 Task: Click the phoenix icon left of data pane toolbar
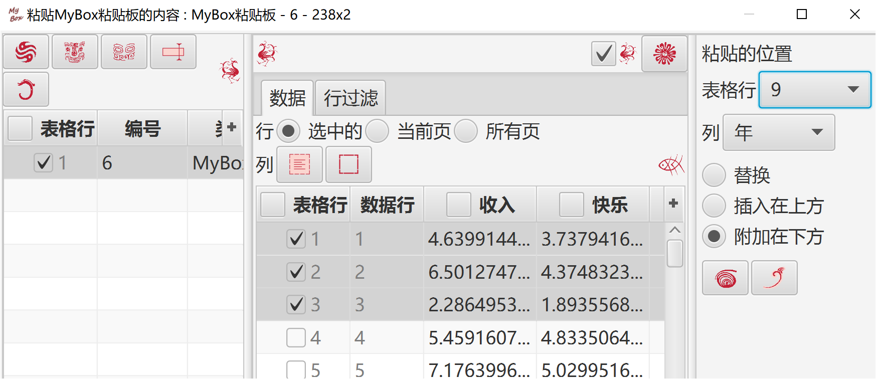[267, 54]
